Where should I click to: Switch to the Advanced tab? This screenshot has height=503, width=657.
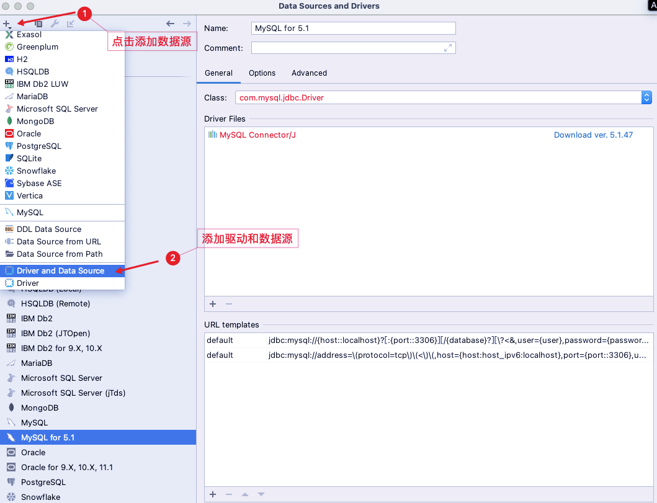pos(309,73)
